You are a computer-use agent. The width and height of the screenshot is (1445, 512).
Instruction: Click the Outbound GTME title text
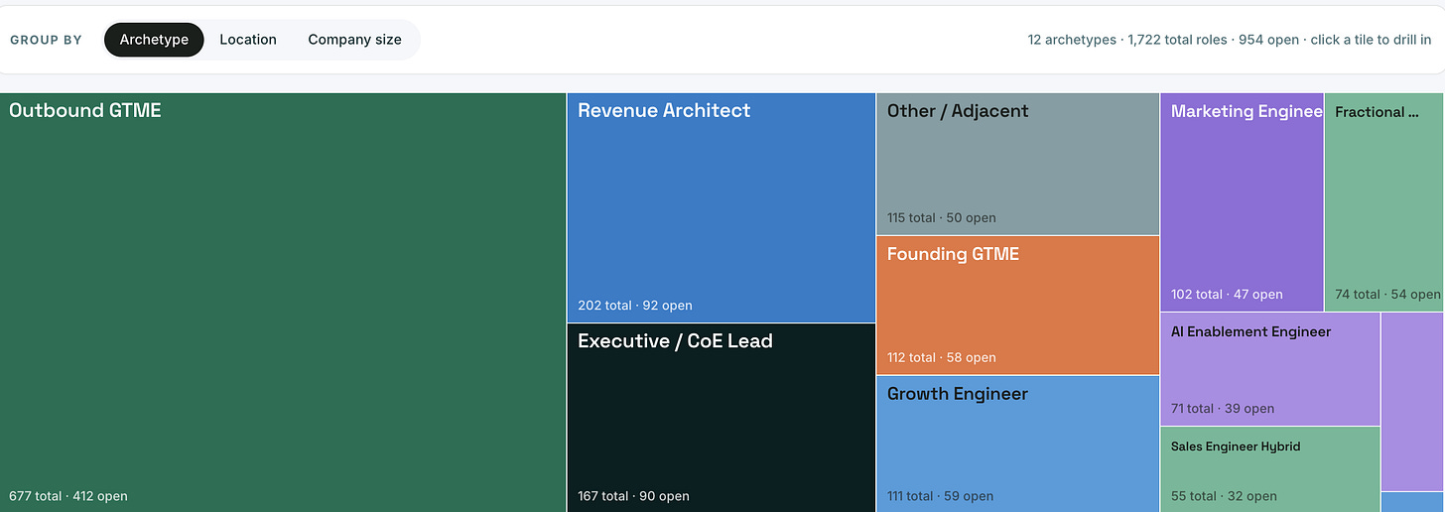coord(85,110)
